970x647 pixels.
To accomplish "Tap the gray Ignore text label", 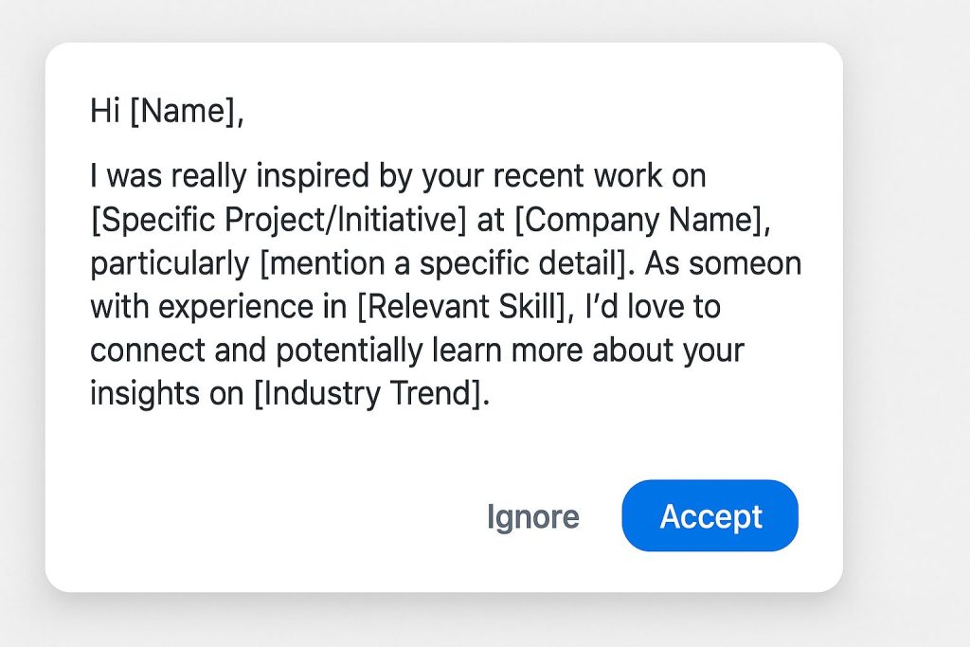I will click(532, 516).
